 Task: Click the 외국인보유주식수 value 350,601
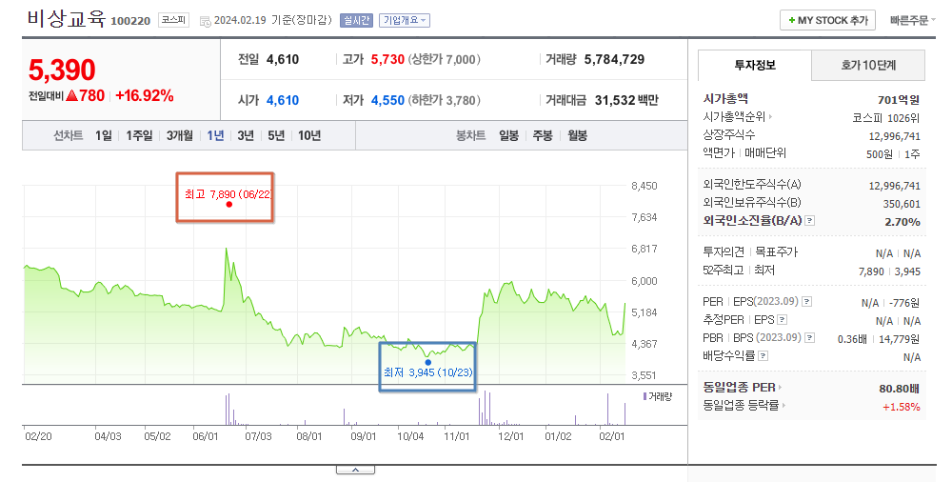tap(902, 204)
